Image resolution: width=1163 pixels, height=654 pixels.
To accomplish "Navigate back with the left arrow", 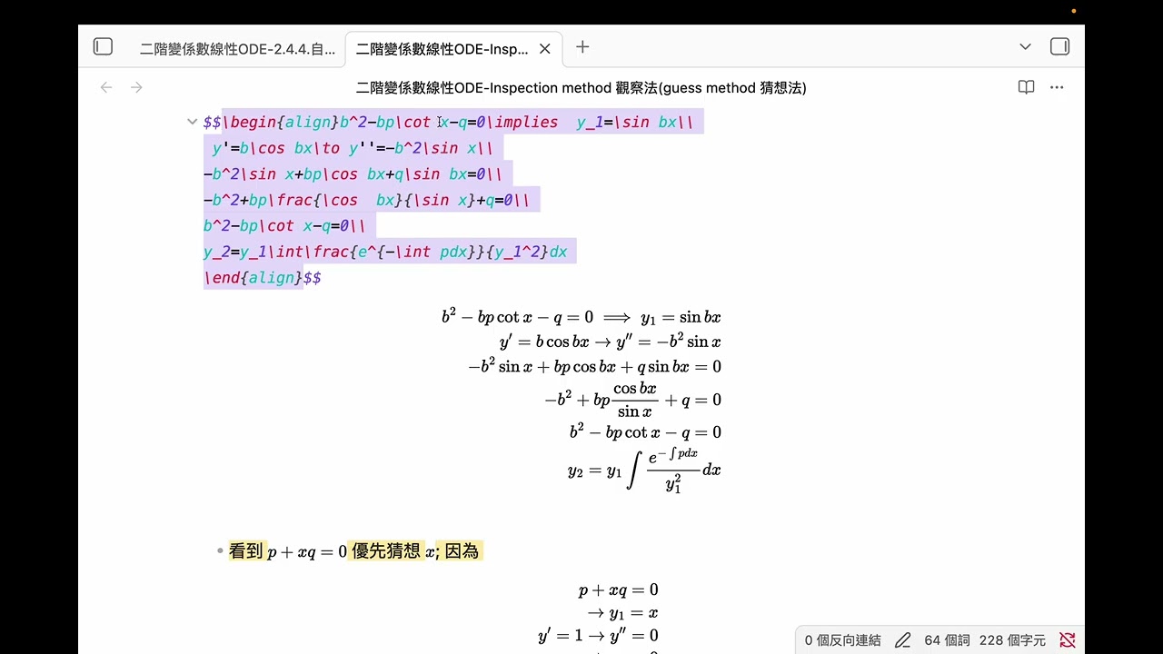I will [x=106, y=87].
